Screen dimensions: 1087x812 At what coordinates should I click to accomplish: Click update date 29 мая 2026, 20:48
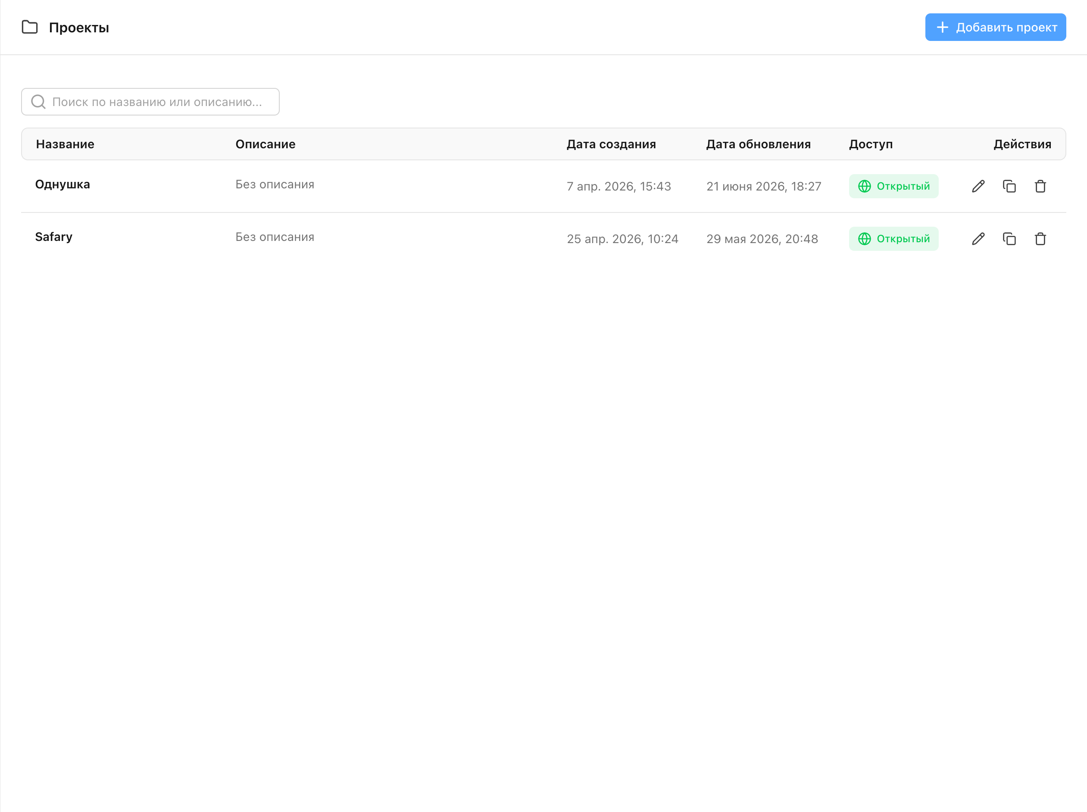point(762,239)
